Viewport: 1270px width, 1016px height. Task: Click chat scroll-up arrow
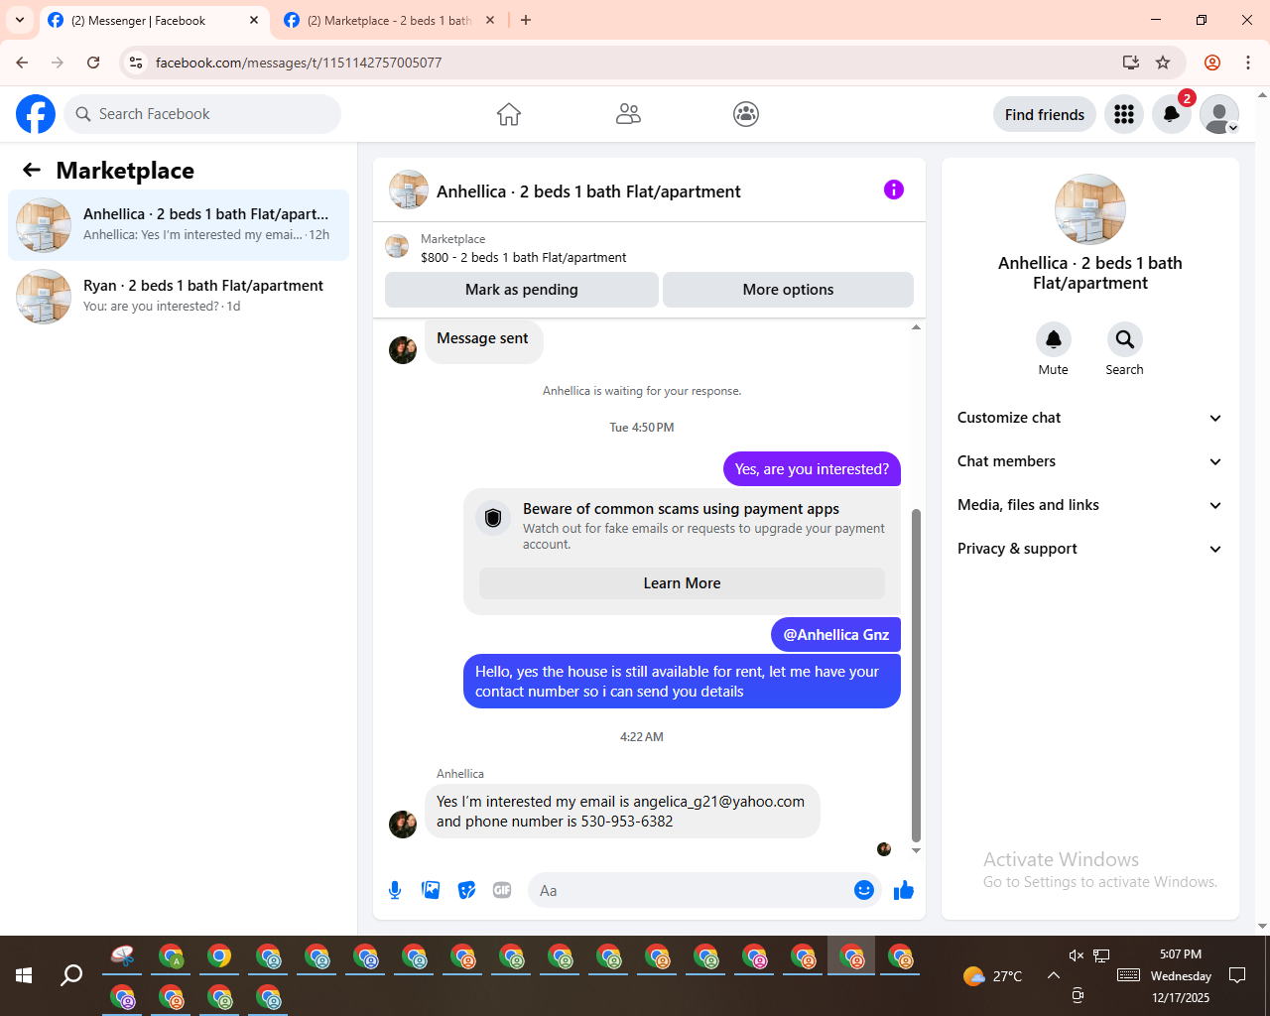click(916, 326)
